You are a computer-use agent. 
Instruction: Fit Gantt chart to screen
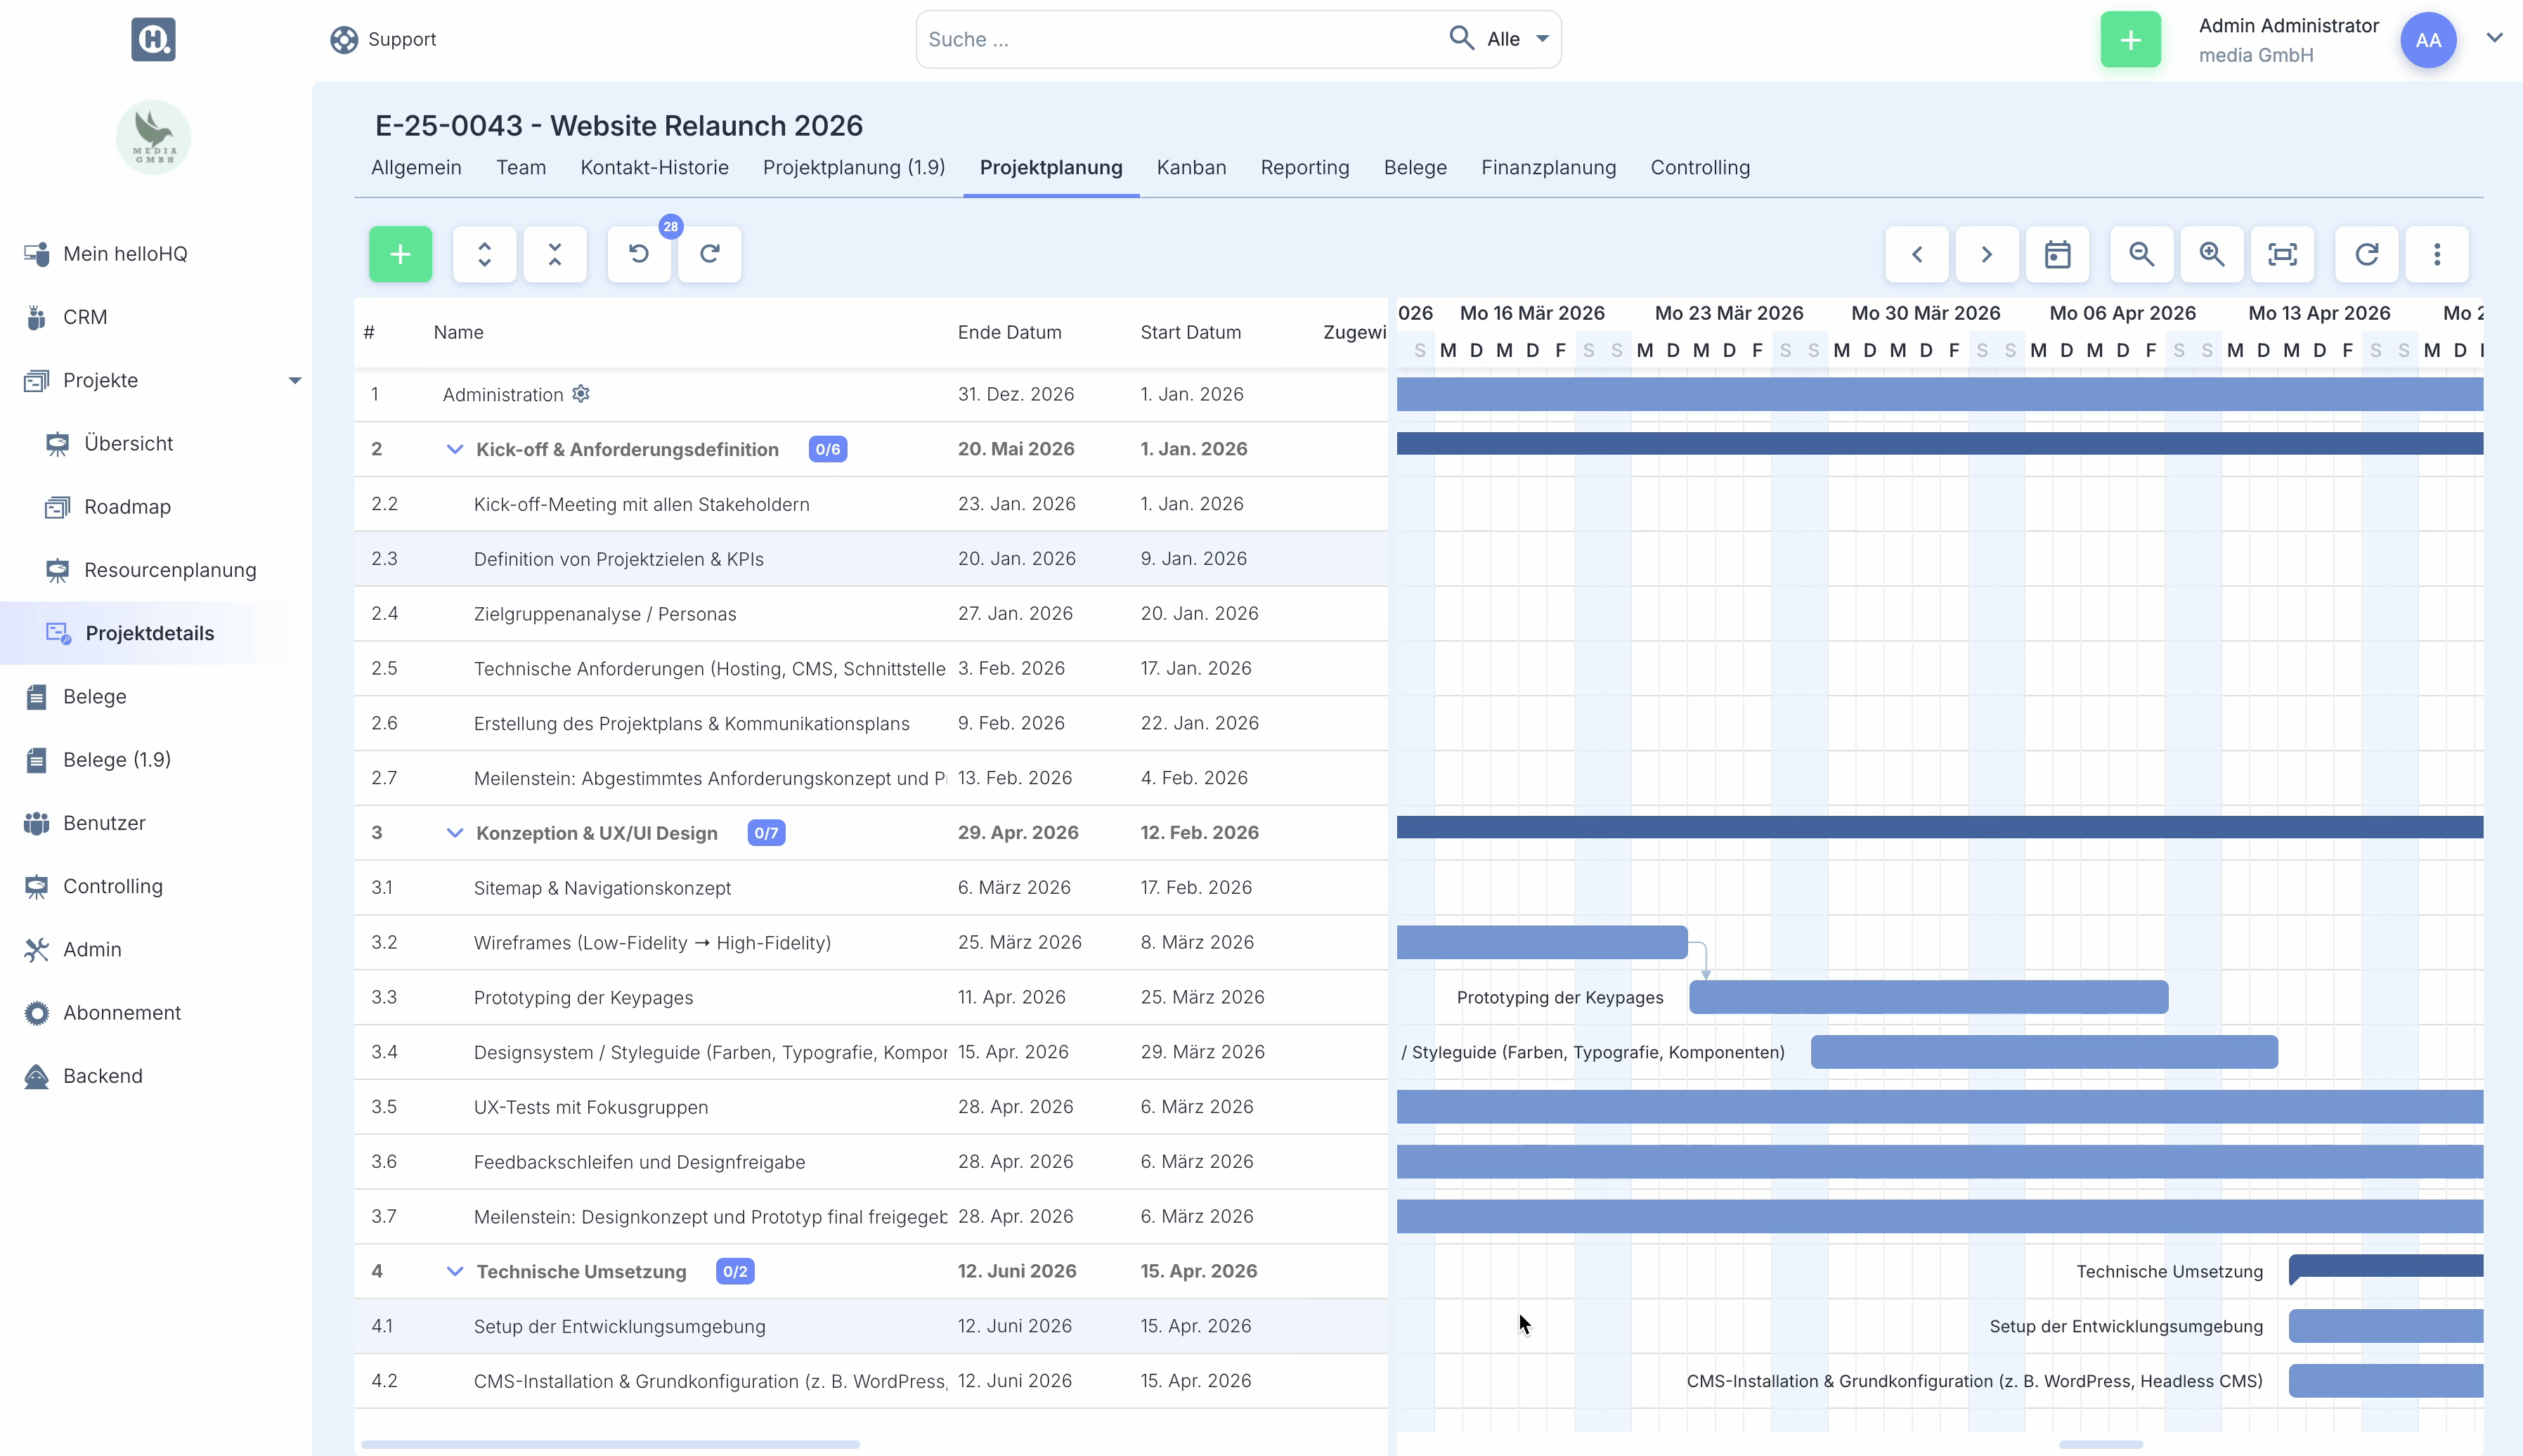click(2282, 254)
